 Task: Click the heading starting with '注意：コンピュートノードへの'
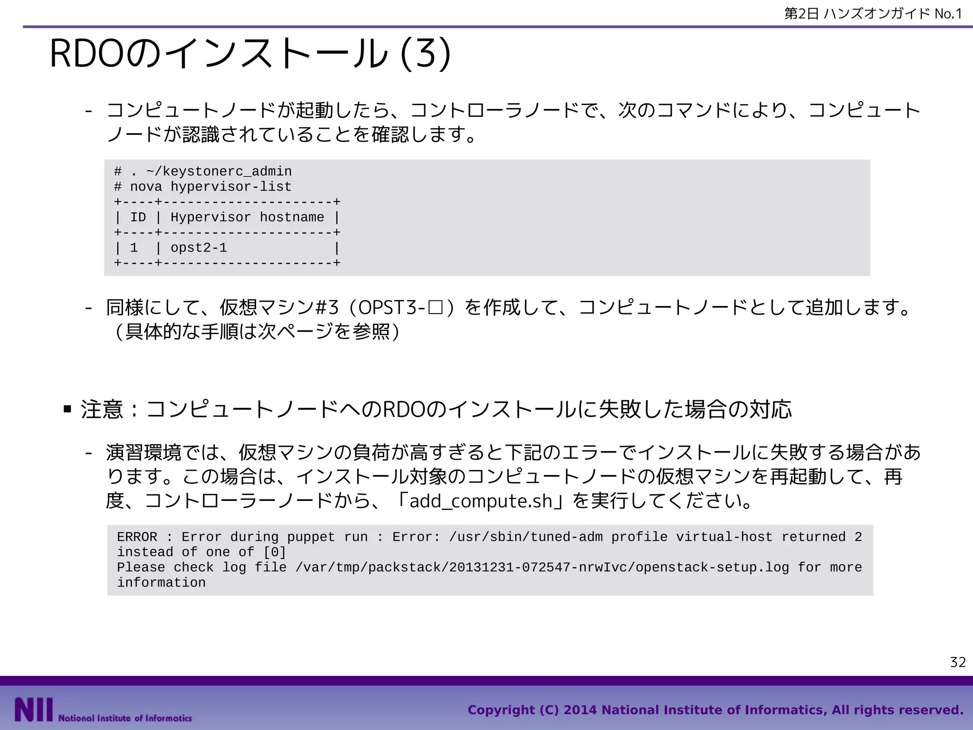click(436, 409)
